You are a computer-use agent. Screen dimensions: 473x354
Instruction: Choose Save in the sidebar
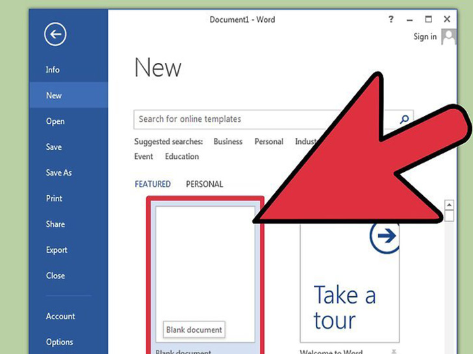tap(54, 147)
